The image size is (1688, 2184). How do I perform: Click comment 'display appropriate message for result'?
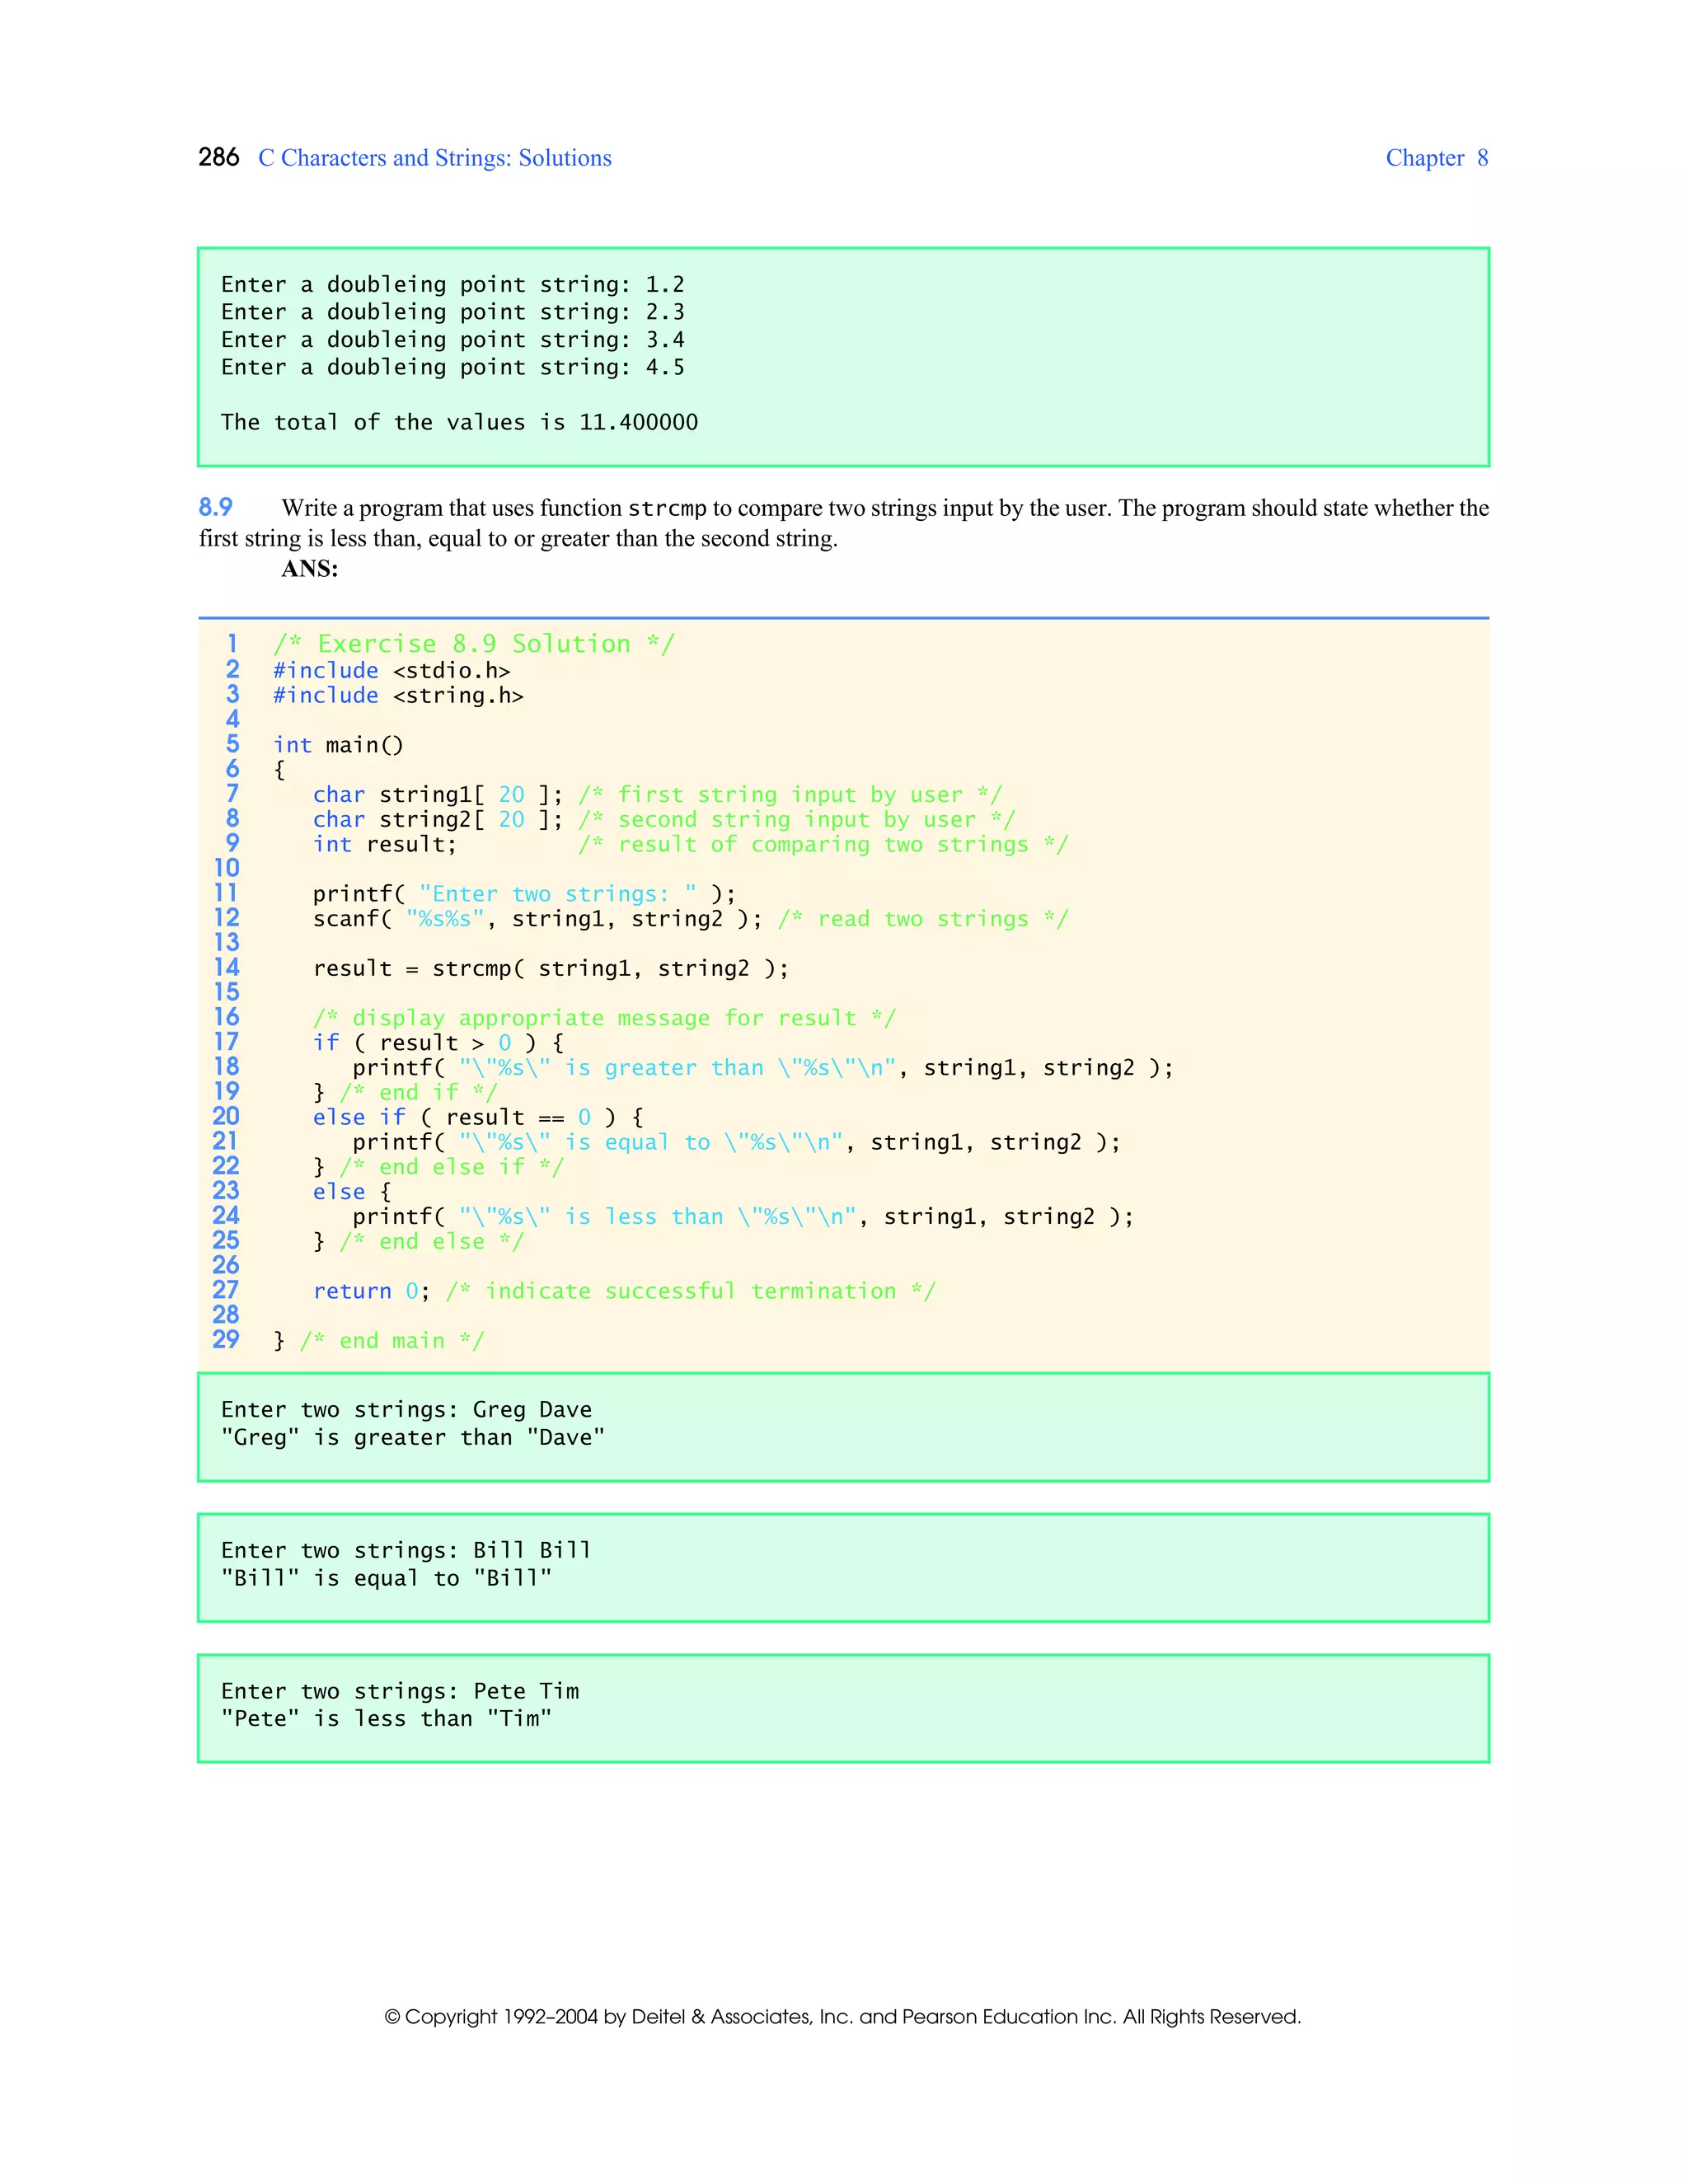coord(604,1018)
